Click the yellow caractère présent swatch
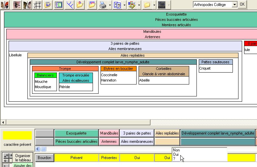 (x=18, y=135)
